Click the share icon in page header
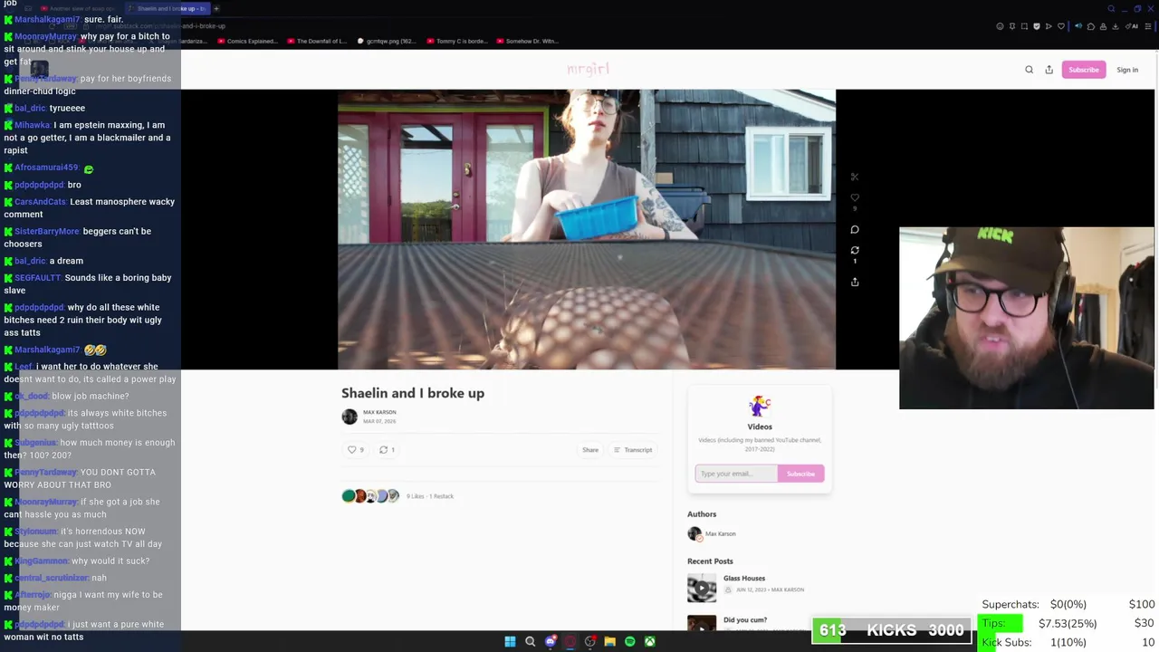 pyautogui.click(x=1049, y=70)
